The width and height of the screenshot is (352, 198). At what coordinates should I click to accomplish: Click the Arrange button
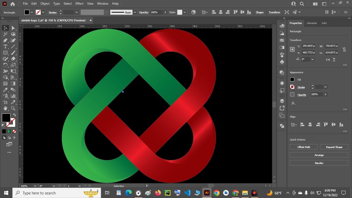tap(319, 155)
